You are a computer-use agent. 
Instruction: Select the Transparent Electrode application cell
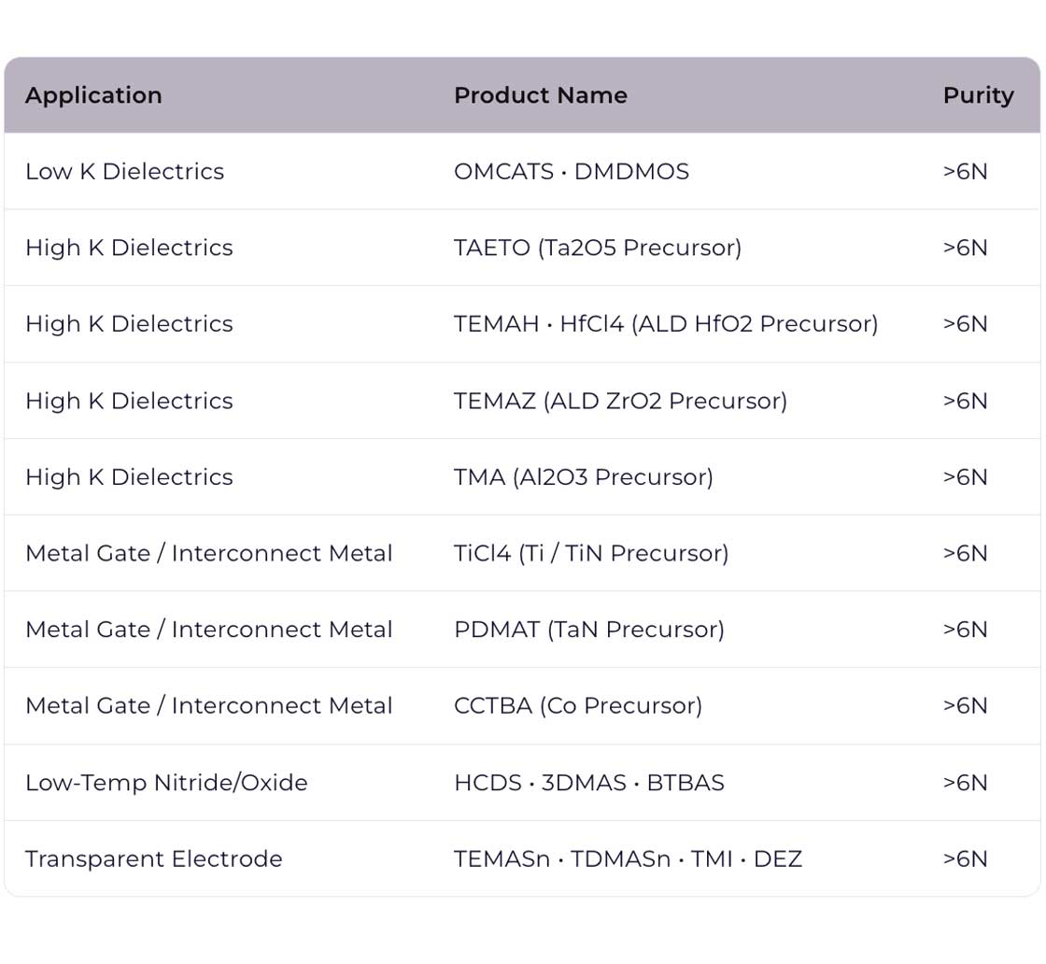[153, 859]
